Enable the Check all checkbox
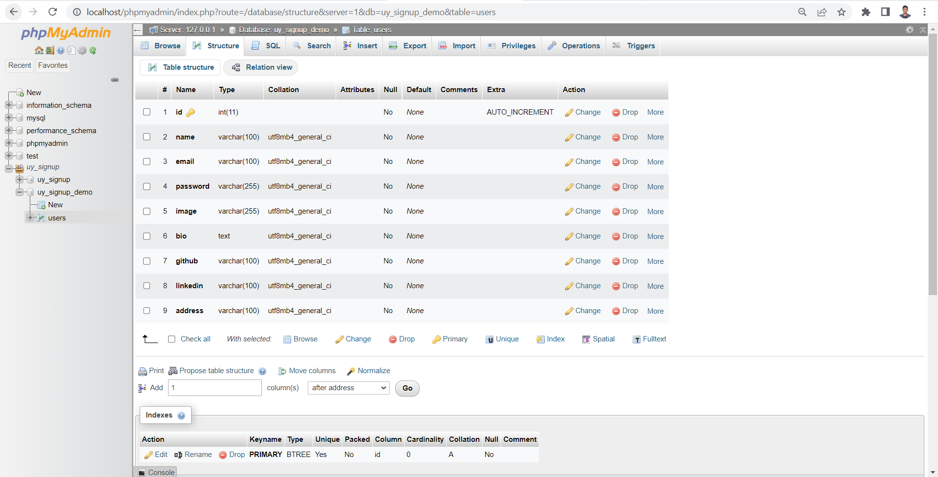 coord(172,339)
